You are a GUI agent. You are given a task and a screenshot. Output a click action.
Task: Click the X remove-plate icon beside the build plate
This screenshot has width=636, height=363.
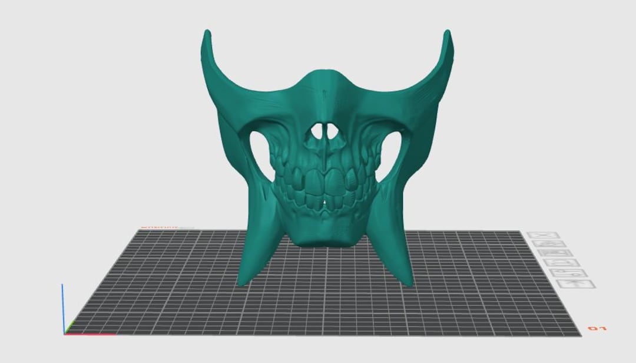544,236
